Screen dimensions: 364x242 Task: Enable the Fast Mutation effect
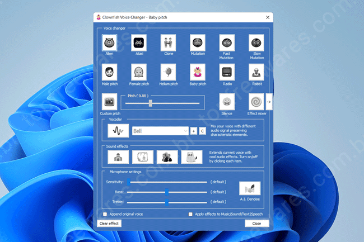point(227,43)
